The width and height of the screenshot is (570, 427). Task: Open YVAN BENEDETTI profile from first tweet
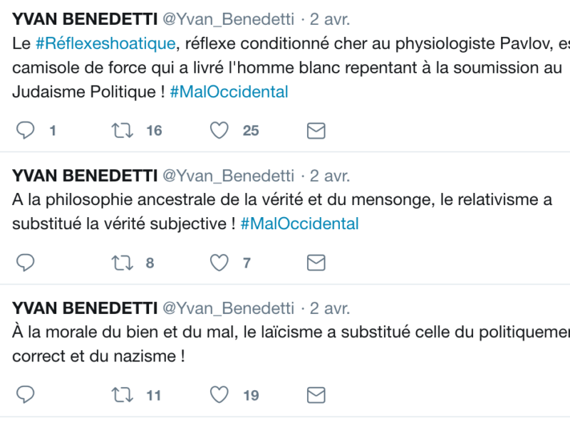point(85,18)
